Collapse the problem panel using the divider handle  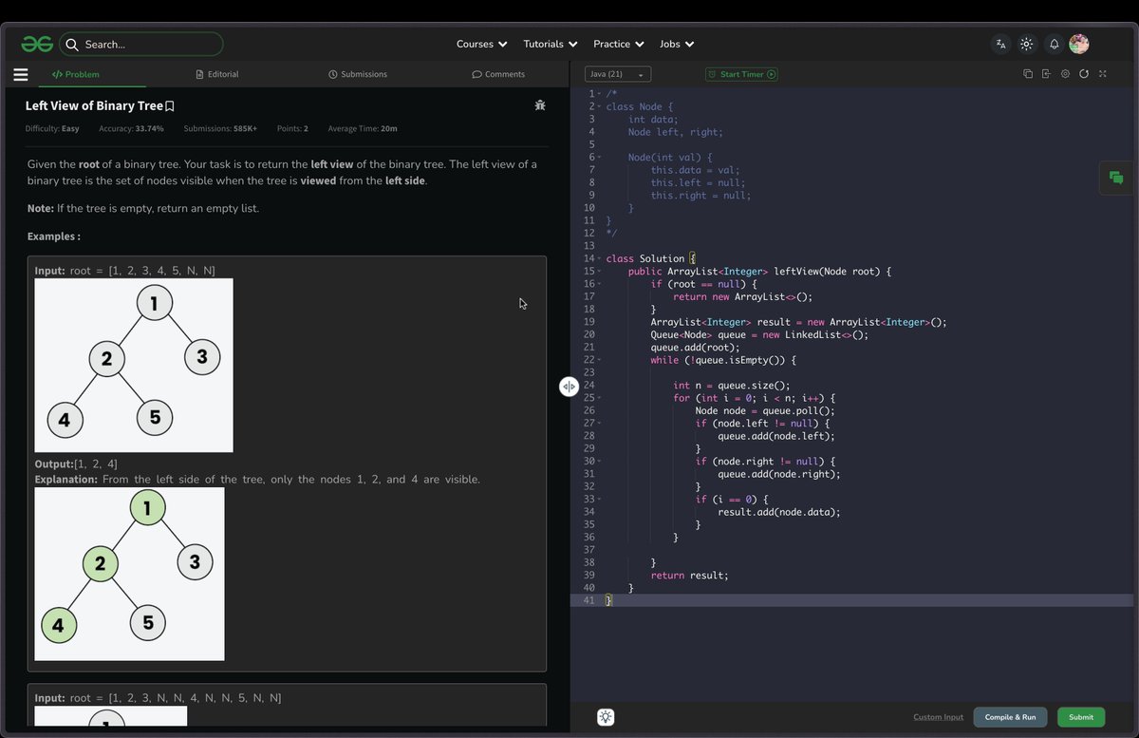[569, 387]
